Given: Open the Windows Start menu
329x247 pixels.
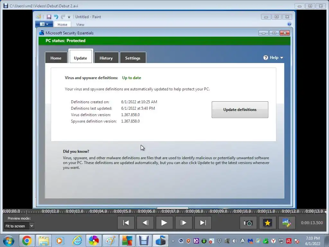Looking at the screenshot, I should pyautogui.click(x=9, y=241).
